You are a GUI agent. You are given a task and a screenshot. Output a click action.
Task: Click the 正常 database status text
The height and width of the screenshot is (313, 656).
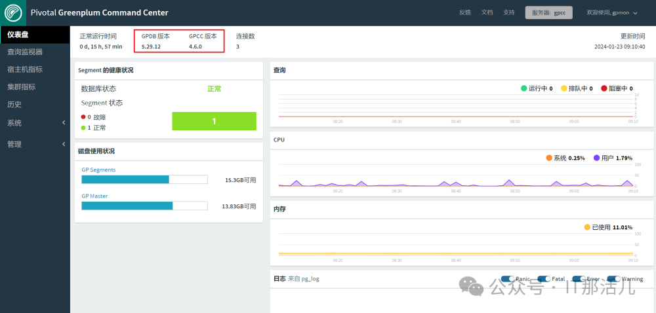pos(215,89)
